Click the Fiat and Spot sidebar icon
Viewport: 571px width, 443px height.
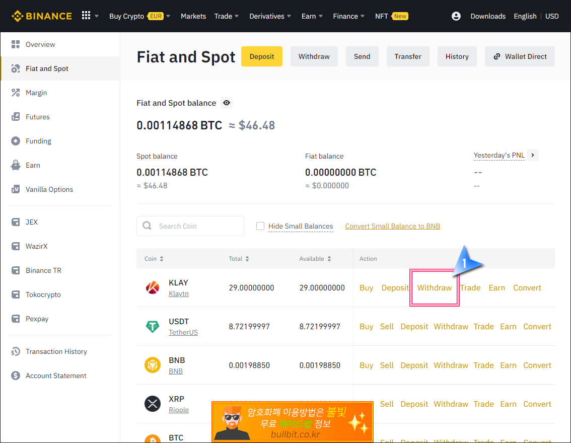point(16,68)
